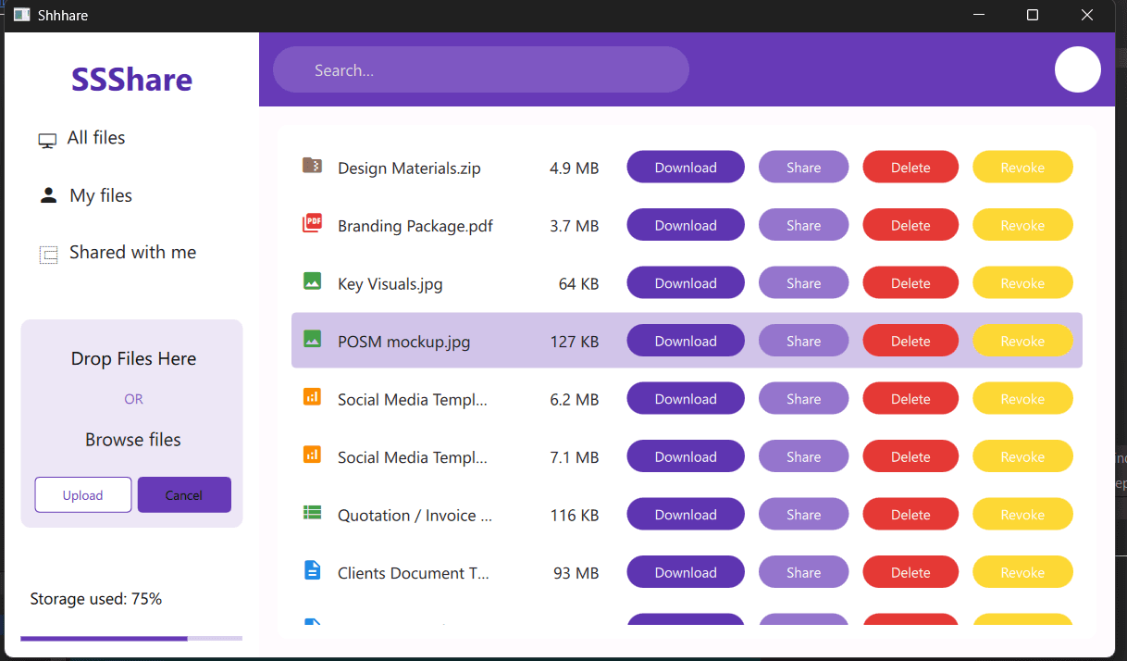Click the presentation icon of the 7.1 MB file

(x=312, y=455)
